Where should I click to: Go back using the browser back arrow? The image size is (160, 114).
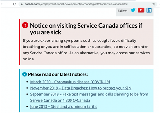(3, 4)
